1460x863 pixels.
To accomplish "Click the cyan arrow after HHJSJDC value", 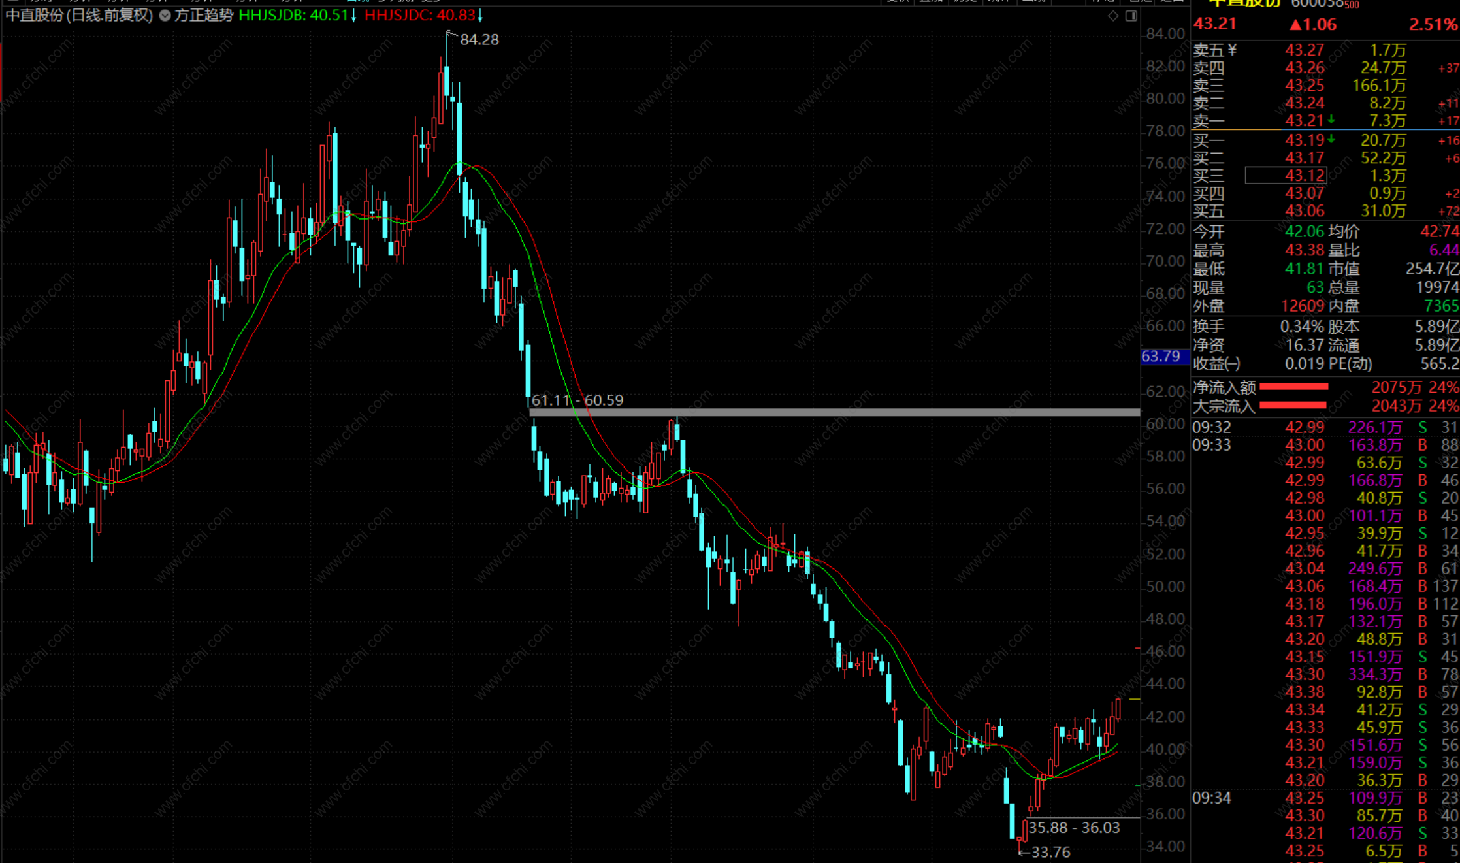I will 480,16.
